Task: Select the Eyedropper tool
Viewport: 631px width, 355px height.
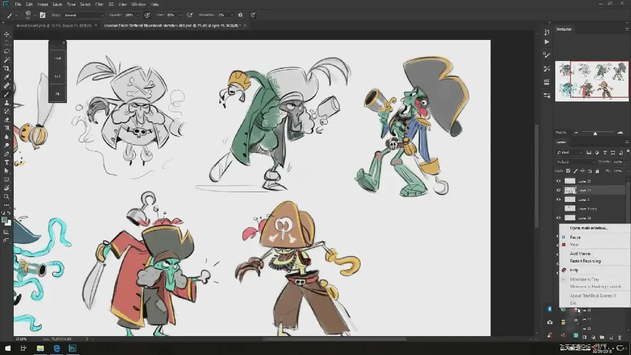Action: click(7, 77)
